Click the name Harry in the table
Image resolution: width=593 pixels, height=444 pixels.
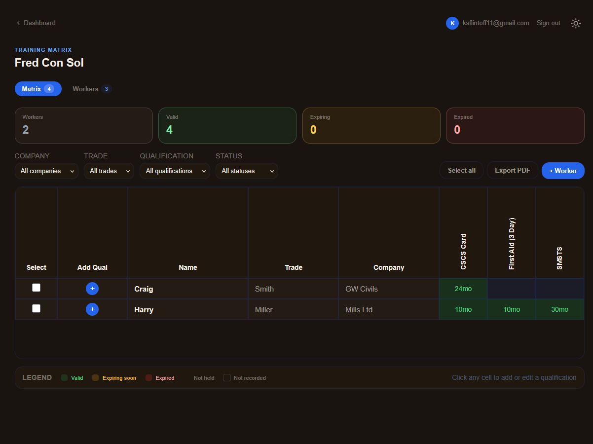(x=144, y=310)
